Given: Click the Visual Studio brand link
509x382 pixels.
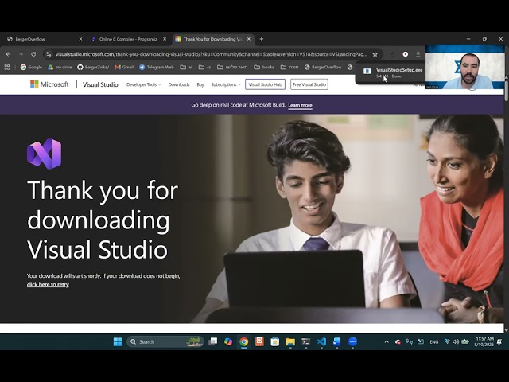Looking at the screenshot, I should [100, 84].
